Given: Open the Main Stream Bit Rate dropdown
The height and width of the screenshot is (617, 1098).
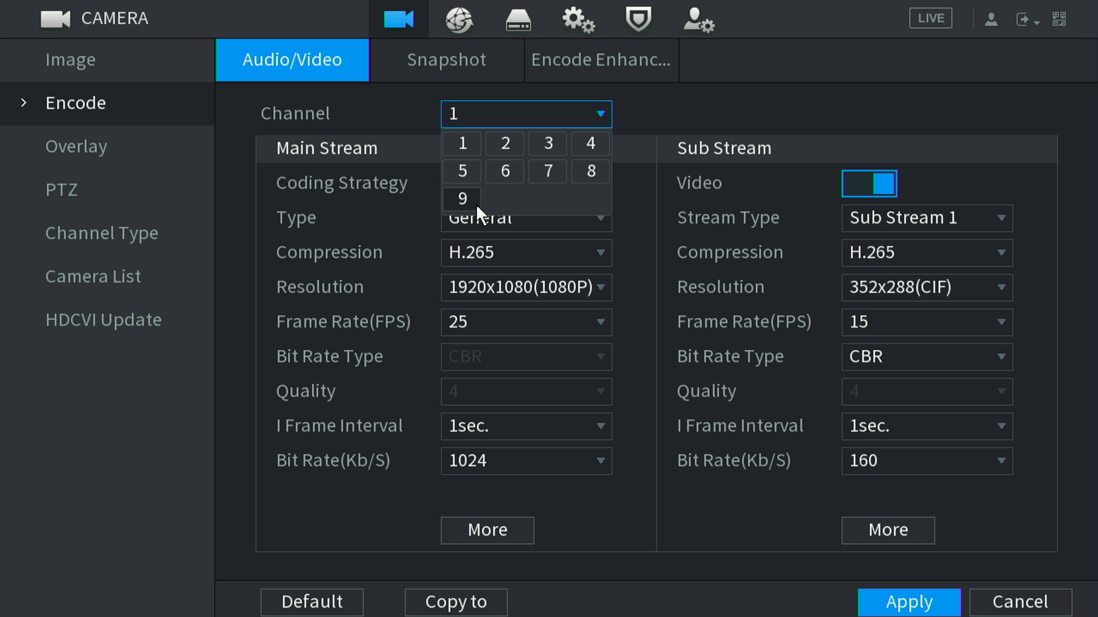Looking at the screenshot, I should pos(526,461).
